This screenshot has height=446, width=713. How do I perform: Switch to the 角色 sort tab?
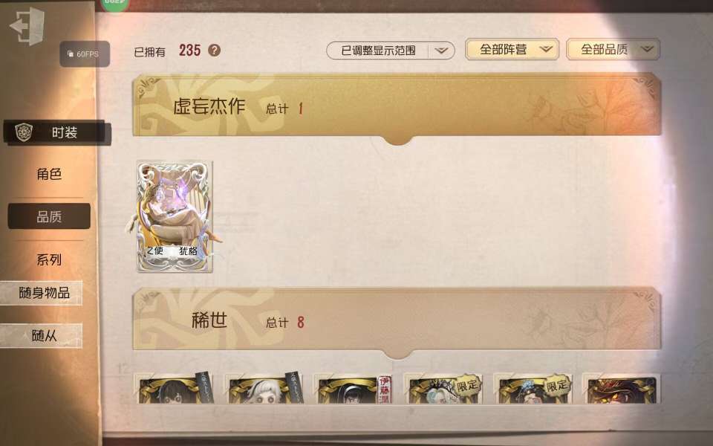[x=49, y=174]
